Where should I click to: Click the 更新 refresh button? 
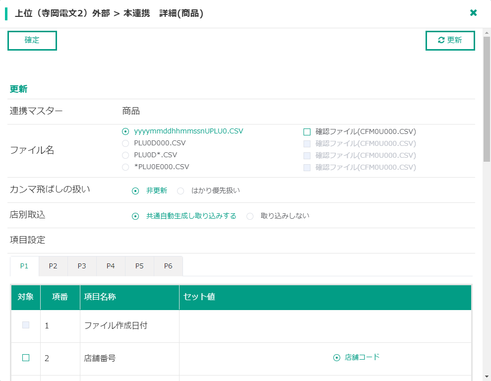(x=450, y=41)
